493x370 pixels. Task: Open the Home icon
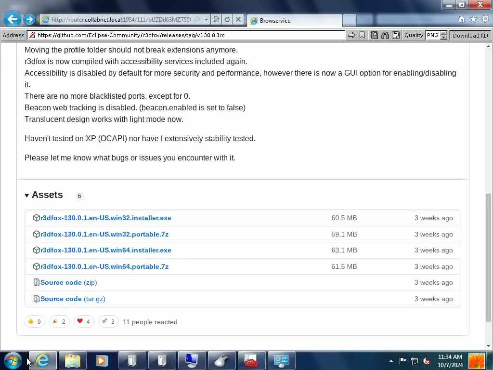pyautogui.click(x=462, y=19)
